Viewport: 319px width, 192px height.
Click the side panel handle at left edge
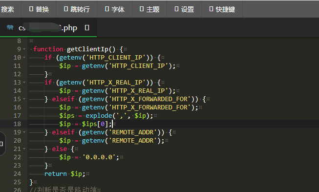(x=2, y=144)
